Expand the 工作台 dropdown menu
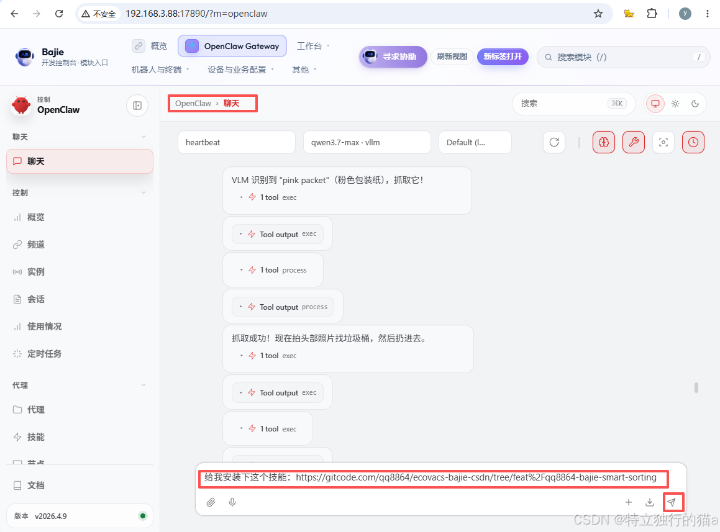 (313, 46)
